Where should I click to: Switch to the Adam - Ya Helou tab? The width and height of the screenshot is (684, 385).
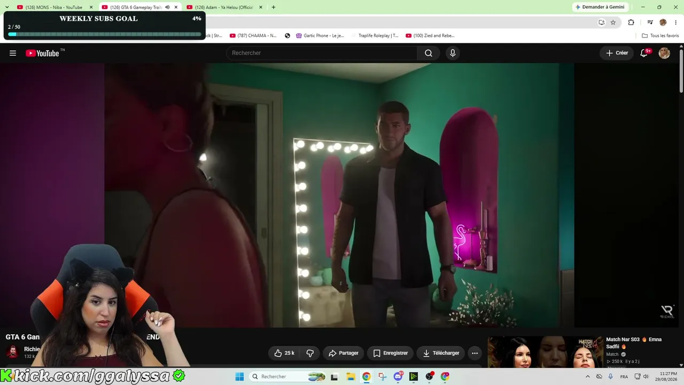click(x=223, y=7)
